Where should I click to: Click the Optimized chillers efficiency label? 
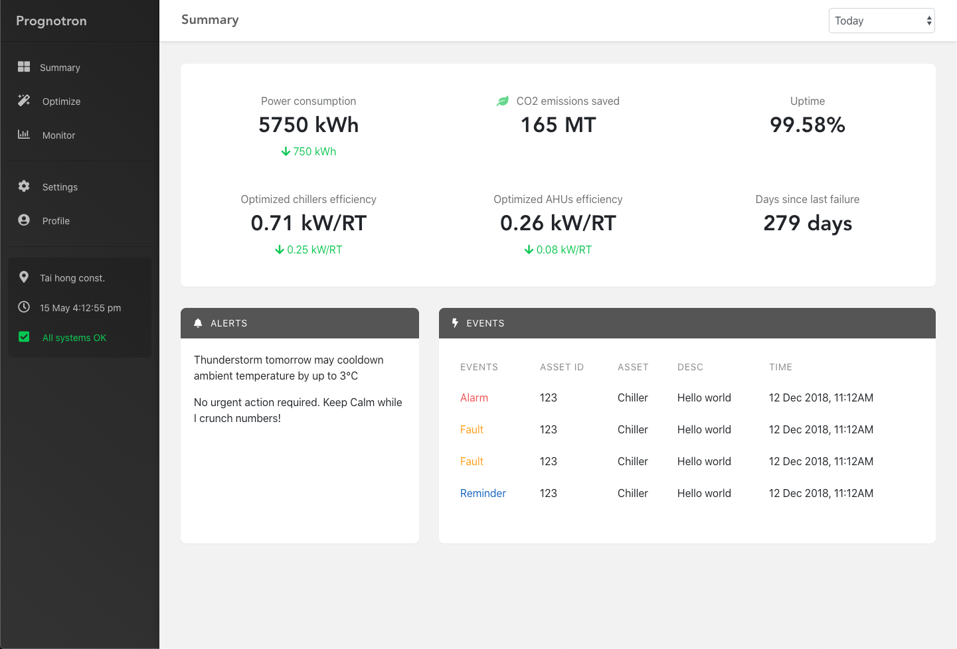coord(309,199)
